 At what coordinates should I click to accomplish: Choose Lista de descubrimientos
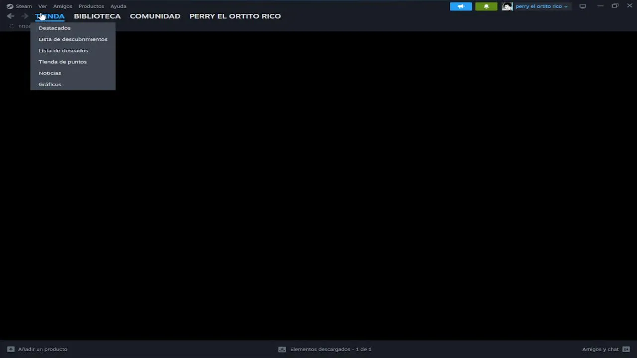point(73,39)
